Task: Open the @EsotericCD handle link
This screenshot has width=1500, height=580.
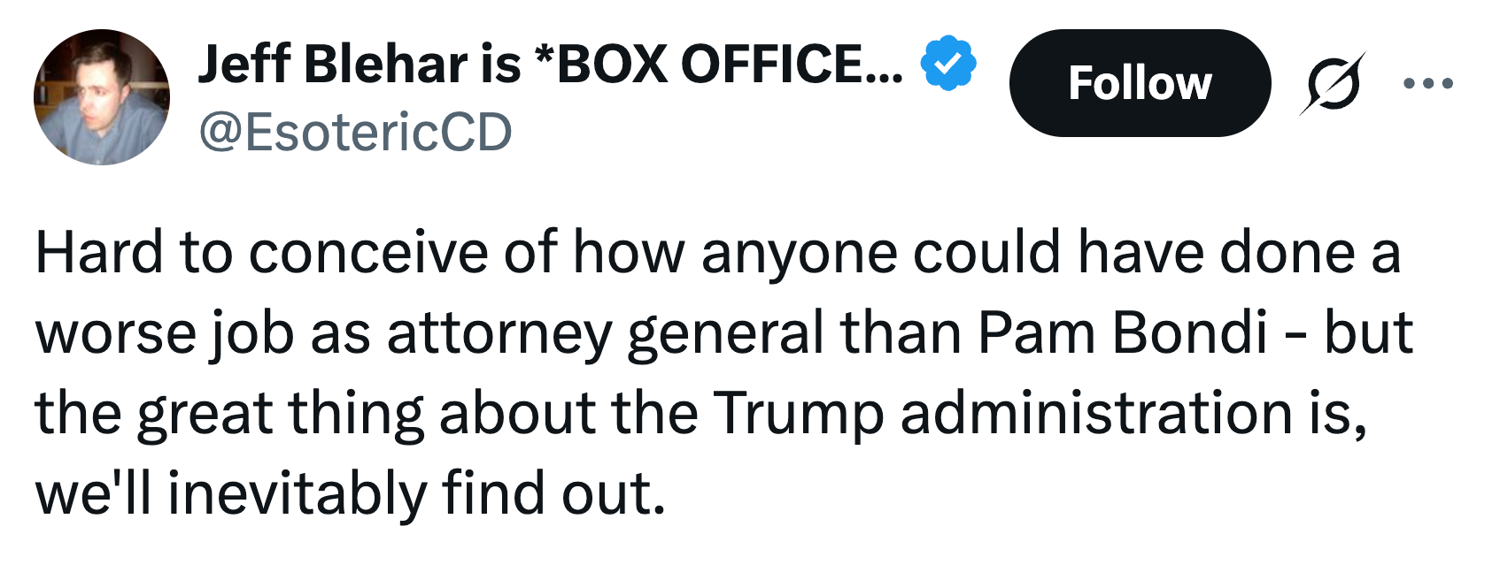Action: pyautogui.click(x=355, y=133)
